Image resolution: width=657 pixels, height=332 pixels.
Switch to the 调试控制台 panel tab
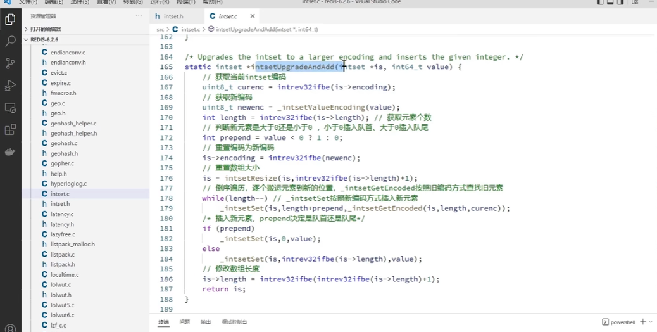(x=234, y=322)
